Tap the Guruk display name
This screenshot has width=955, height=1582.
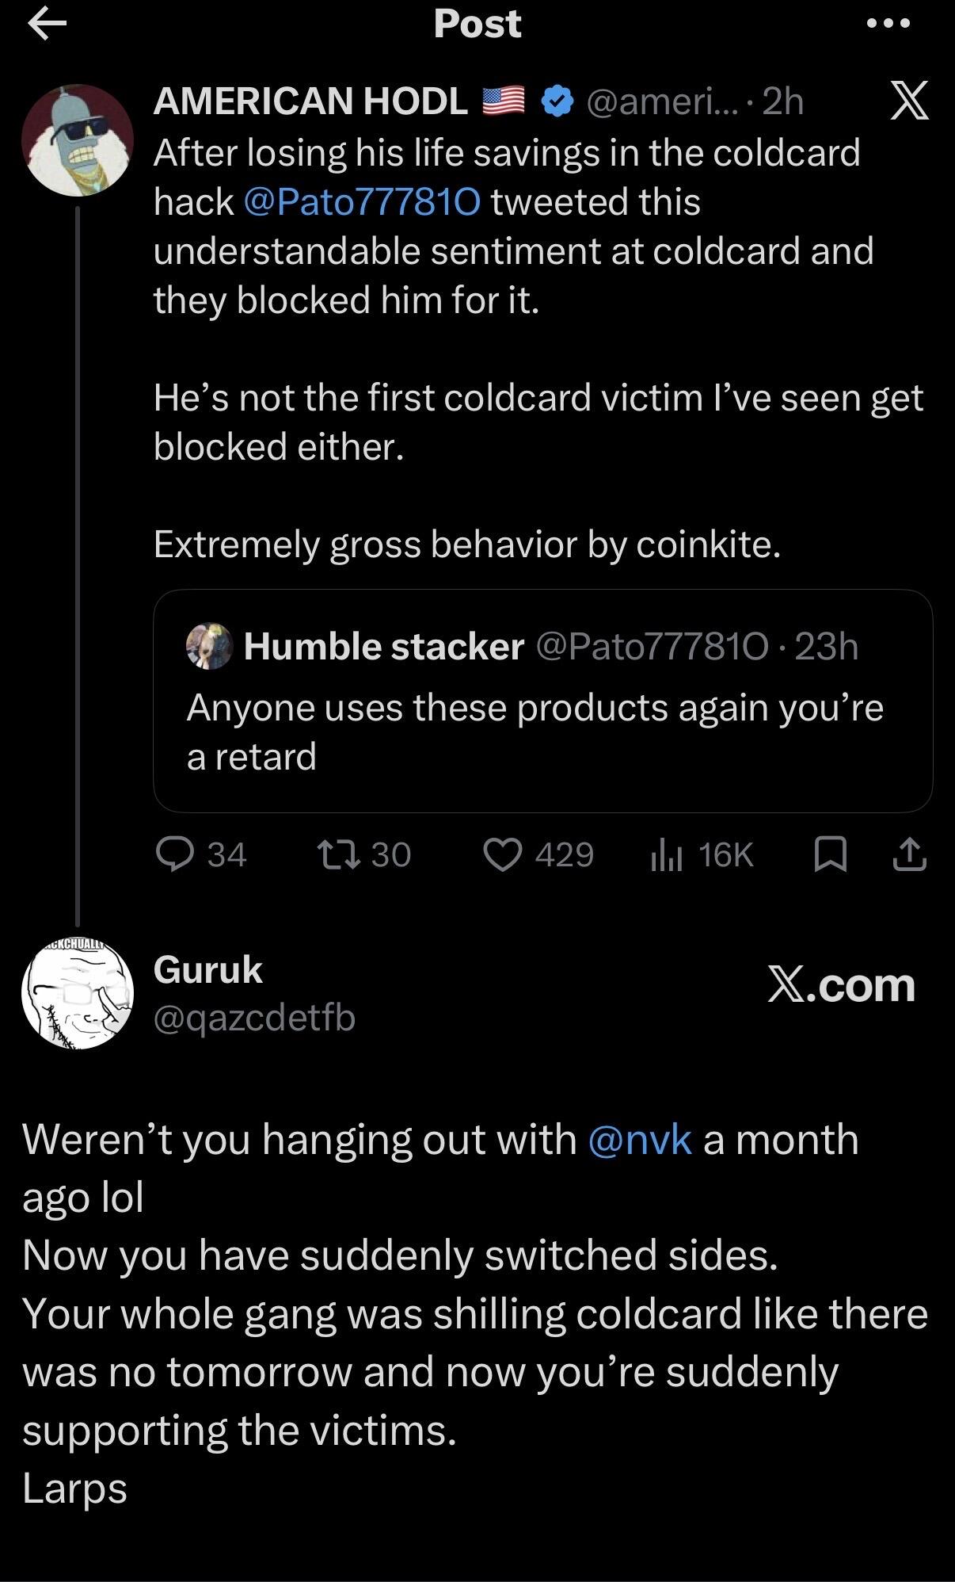tap(207, 969)
